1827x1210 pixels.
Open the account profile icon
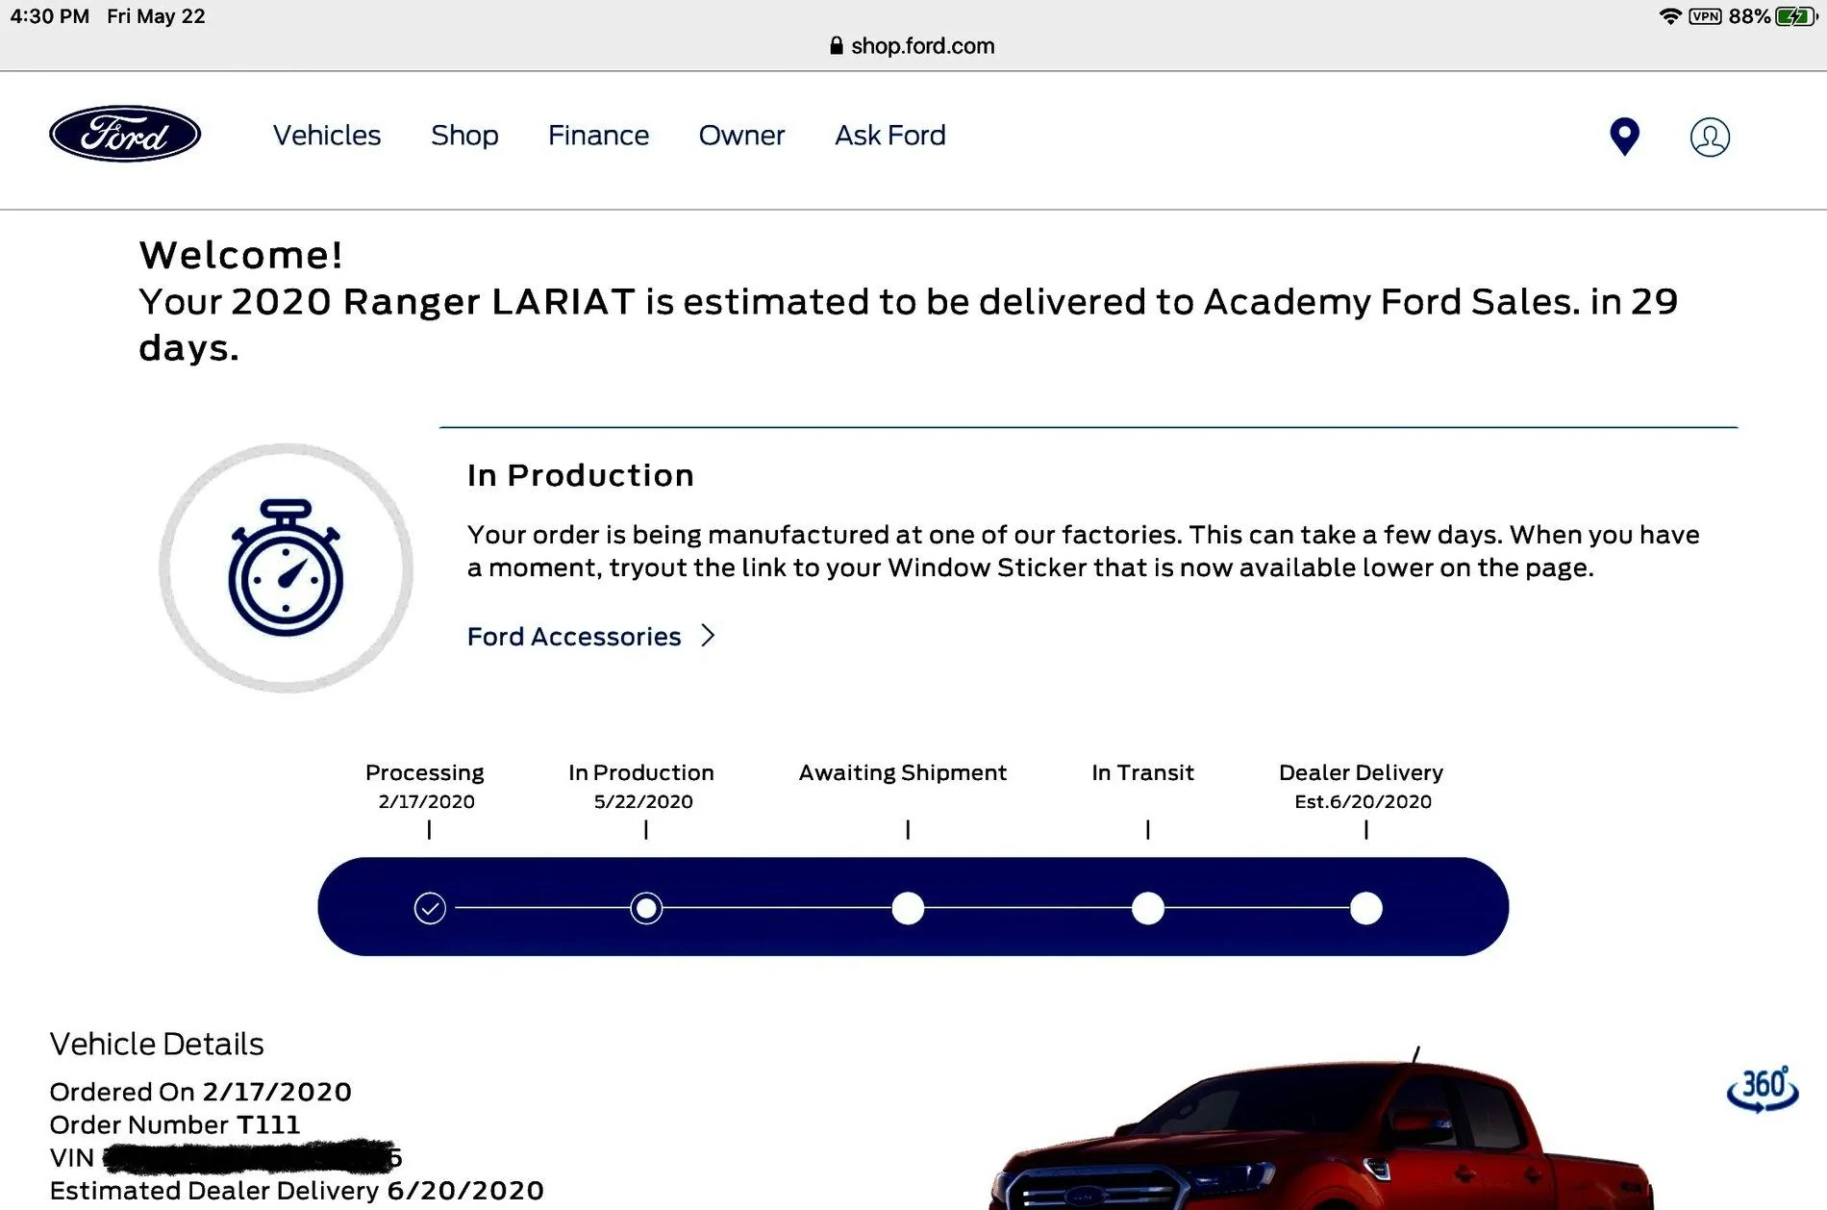coord(1710,137)
